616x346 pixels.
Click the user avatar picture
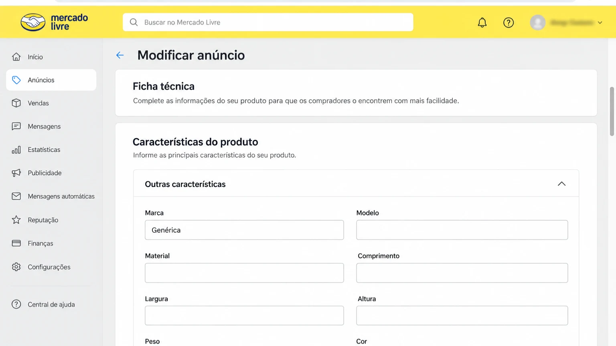[x=537, y=22]
